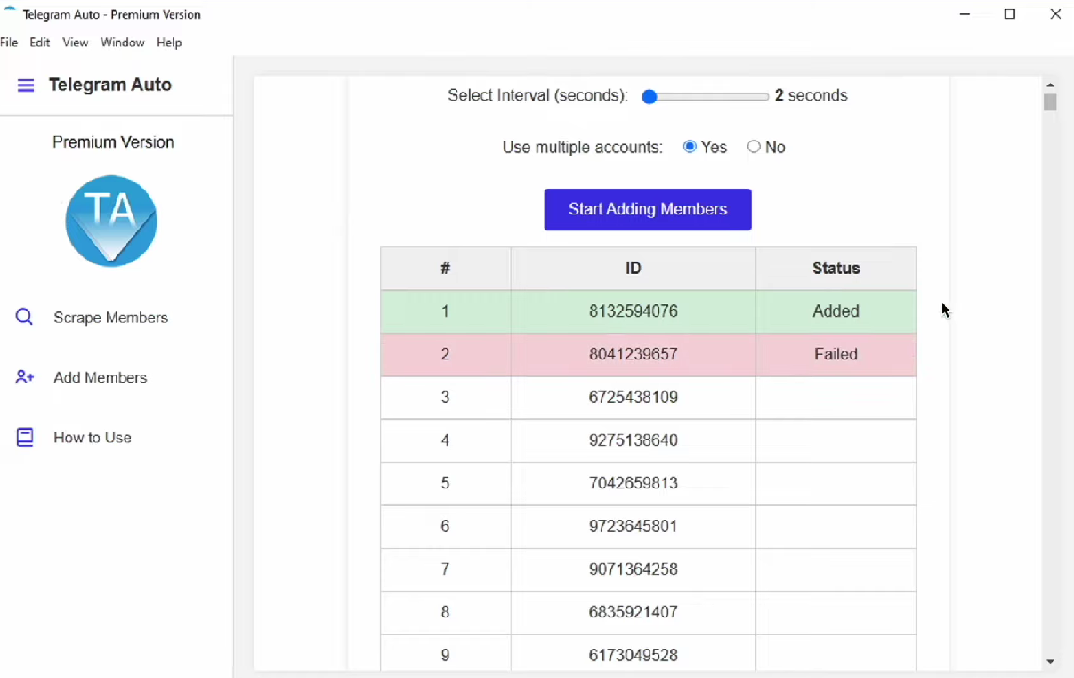Click the Scrape Members magnifier icon
Screen dimensions: 1074x678
coord(25,317)
